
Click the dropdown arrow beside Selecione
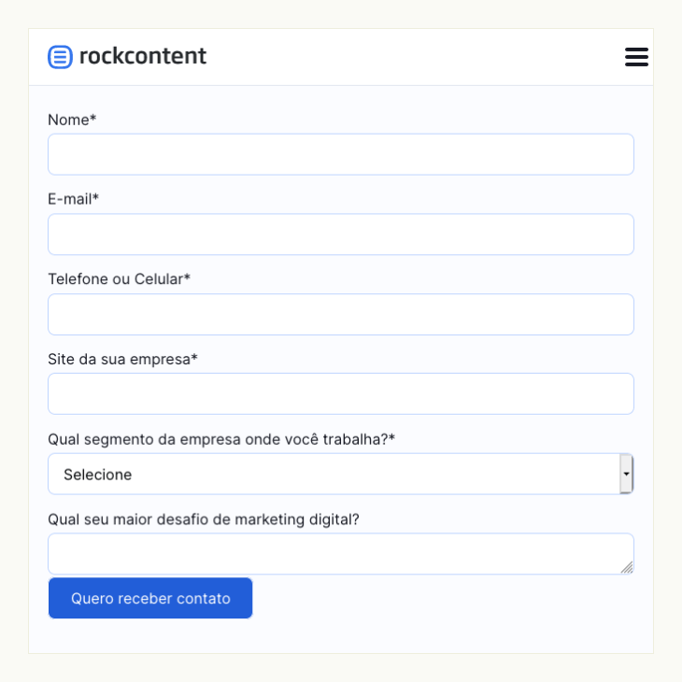[626, 474]
